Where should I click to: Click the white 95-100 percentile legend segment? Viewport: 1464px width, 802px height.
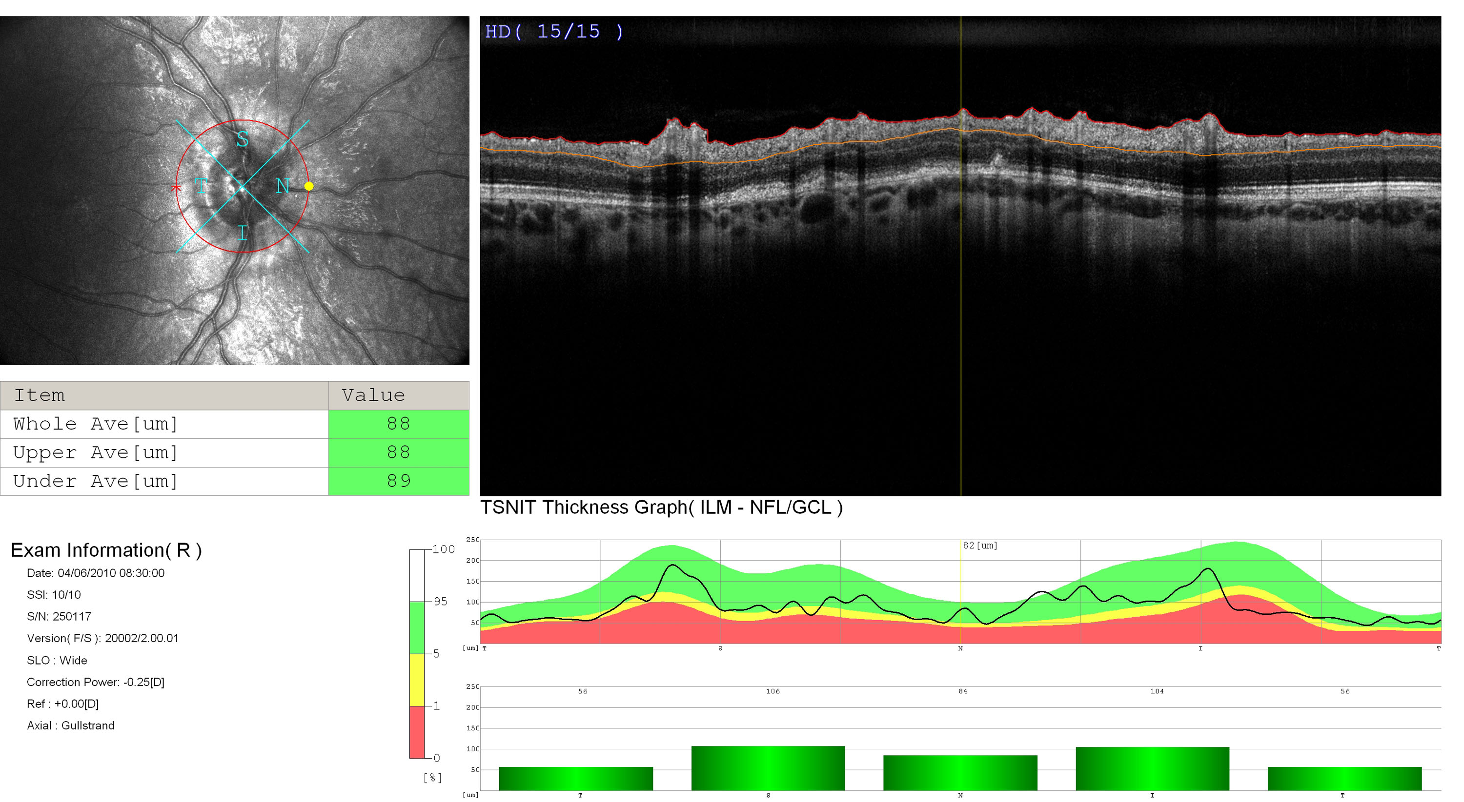[x=417, y=575]
